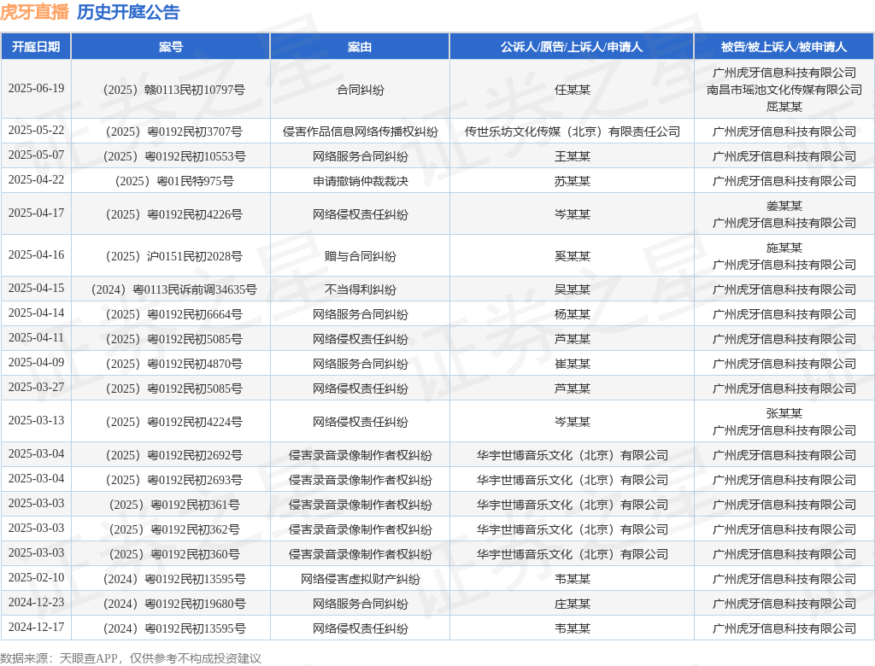Select the date 2025-04-09
Screen dimensions: 875x666
36,363
